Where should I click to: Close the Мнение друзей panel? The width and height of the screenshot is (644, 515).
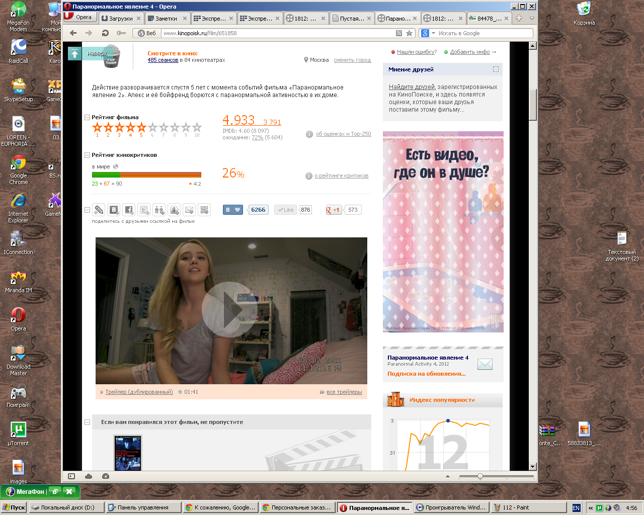coord(496,69)
